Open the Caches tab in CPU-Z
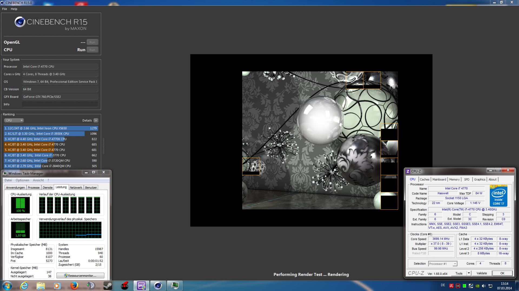This screenshot has width=519, height=291. click(x=424, y=179)
